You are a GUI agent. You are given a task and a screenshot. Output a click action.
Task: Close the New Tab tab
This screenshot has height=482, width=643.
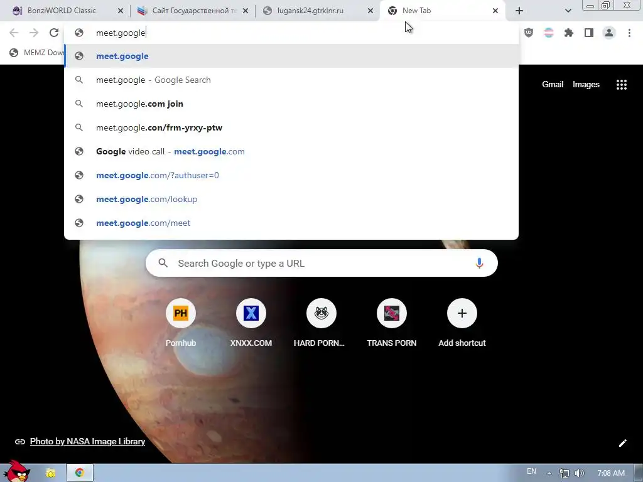495,11
